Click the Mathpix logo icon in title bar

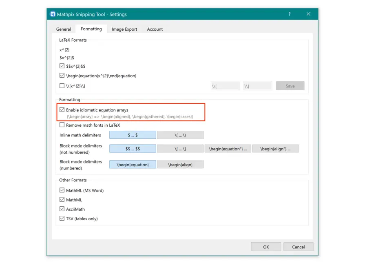53,14
